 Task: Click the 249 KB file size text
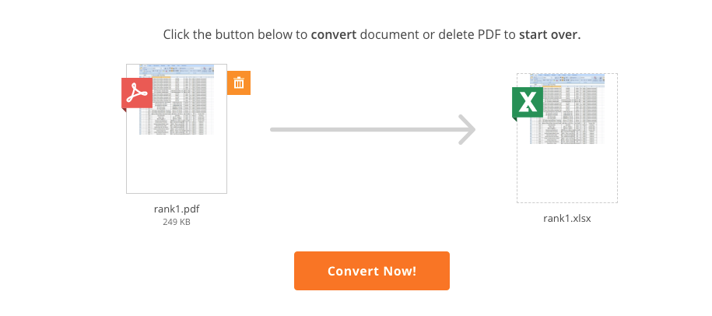(x=177, y=223)
